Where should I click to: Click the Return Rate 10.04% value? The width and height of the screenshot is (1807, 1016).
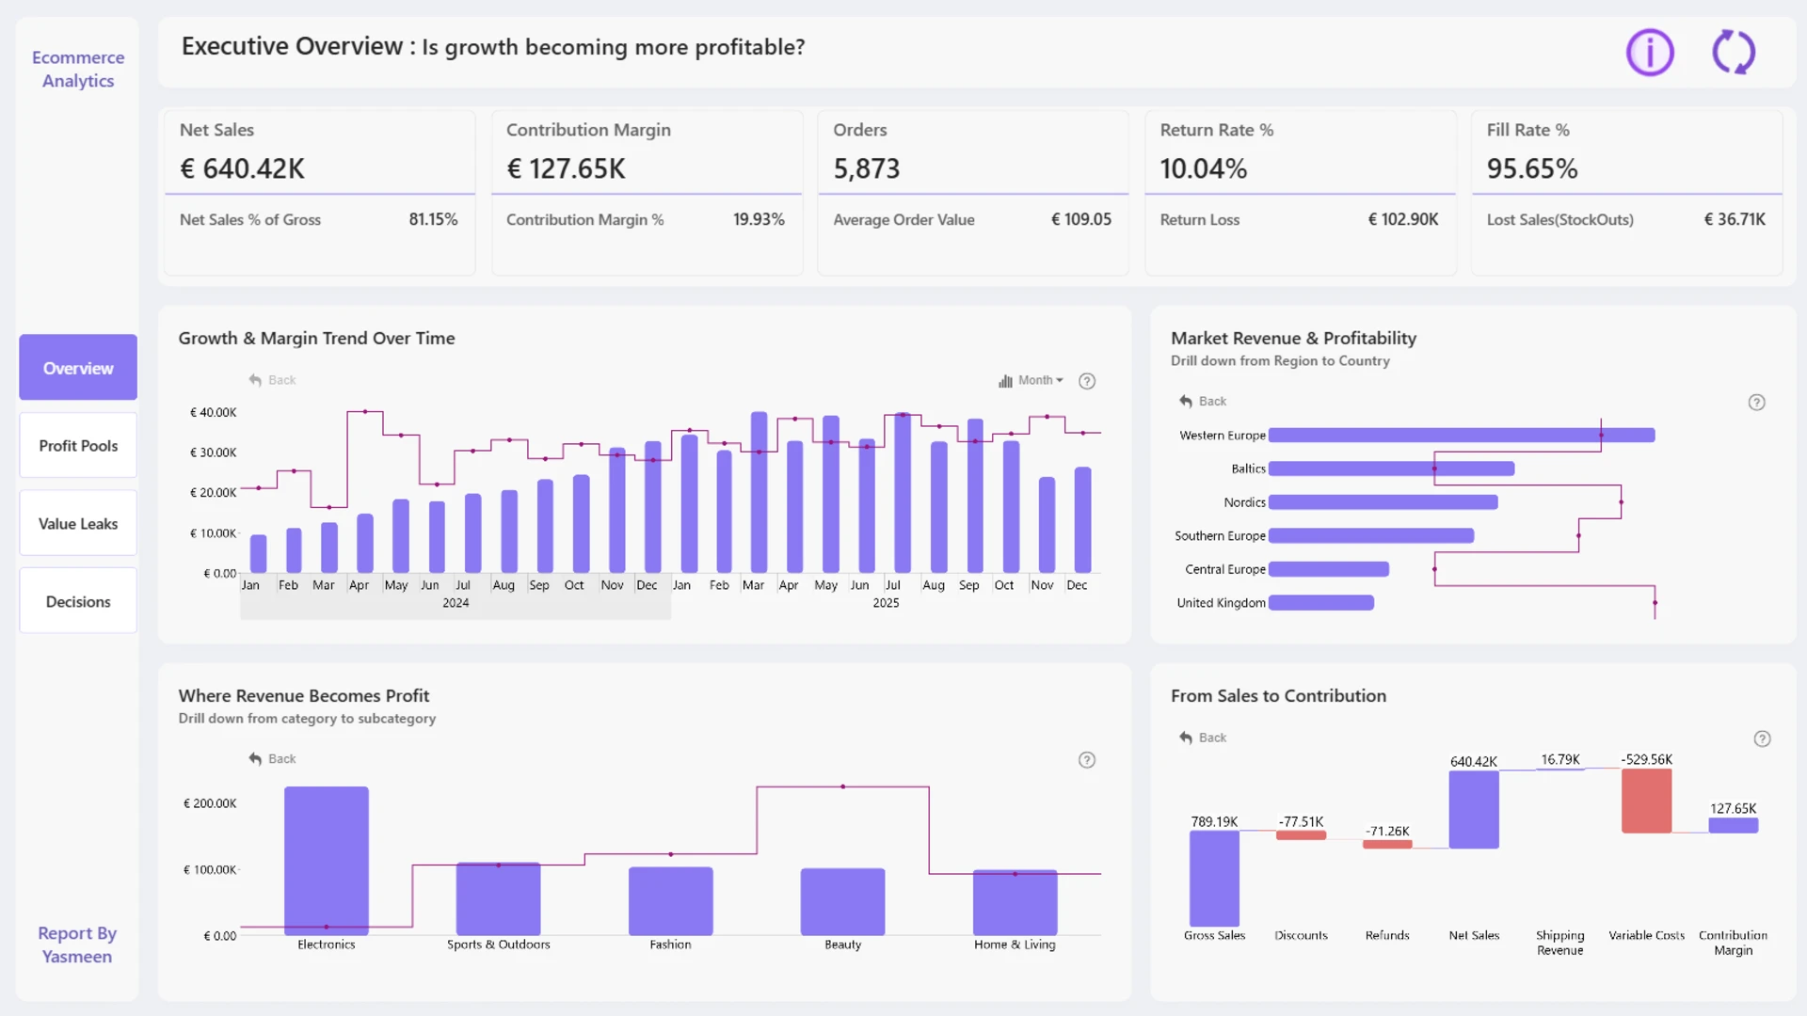point(1203,169)
